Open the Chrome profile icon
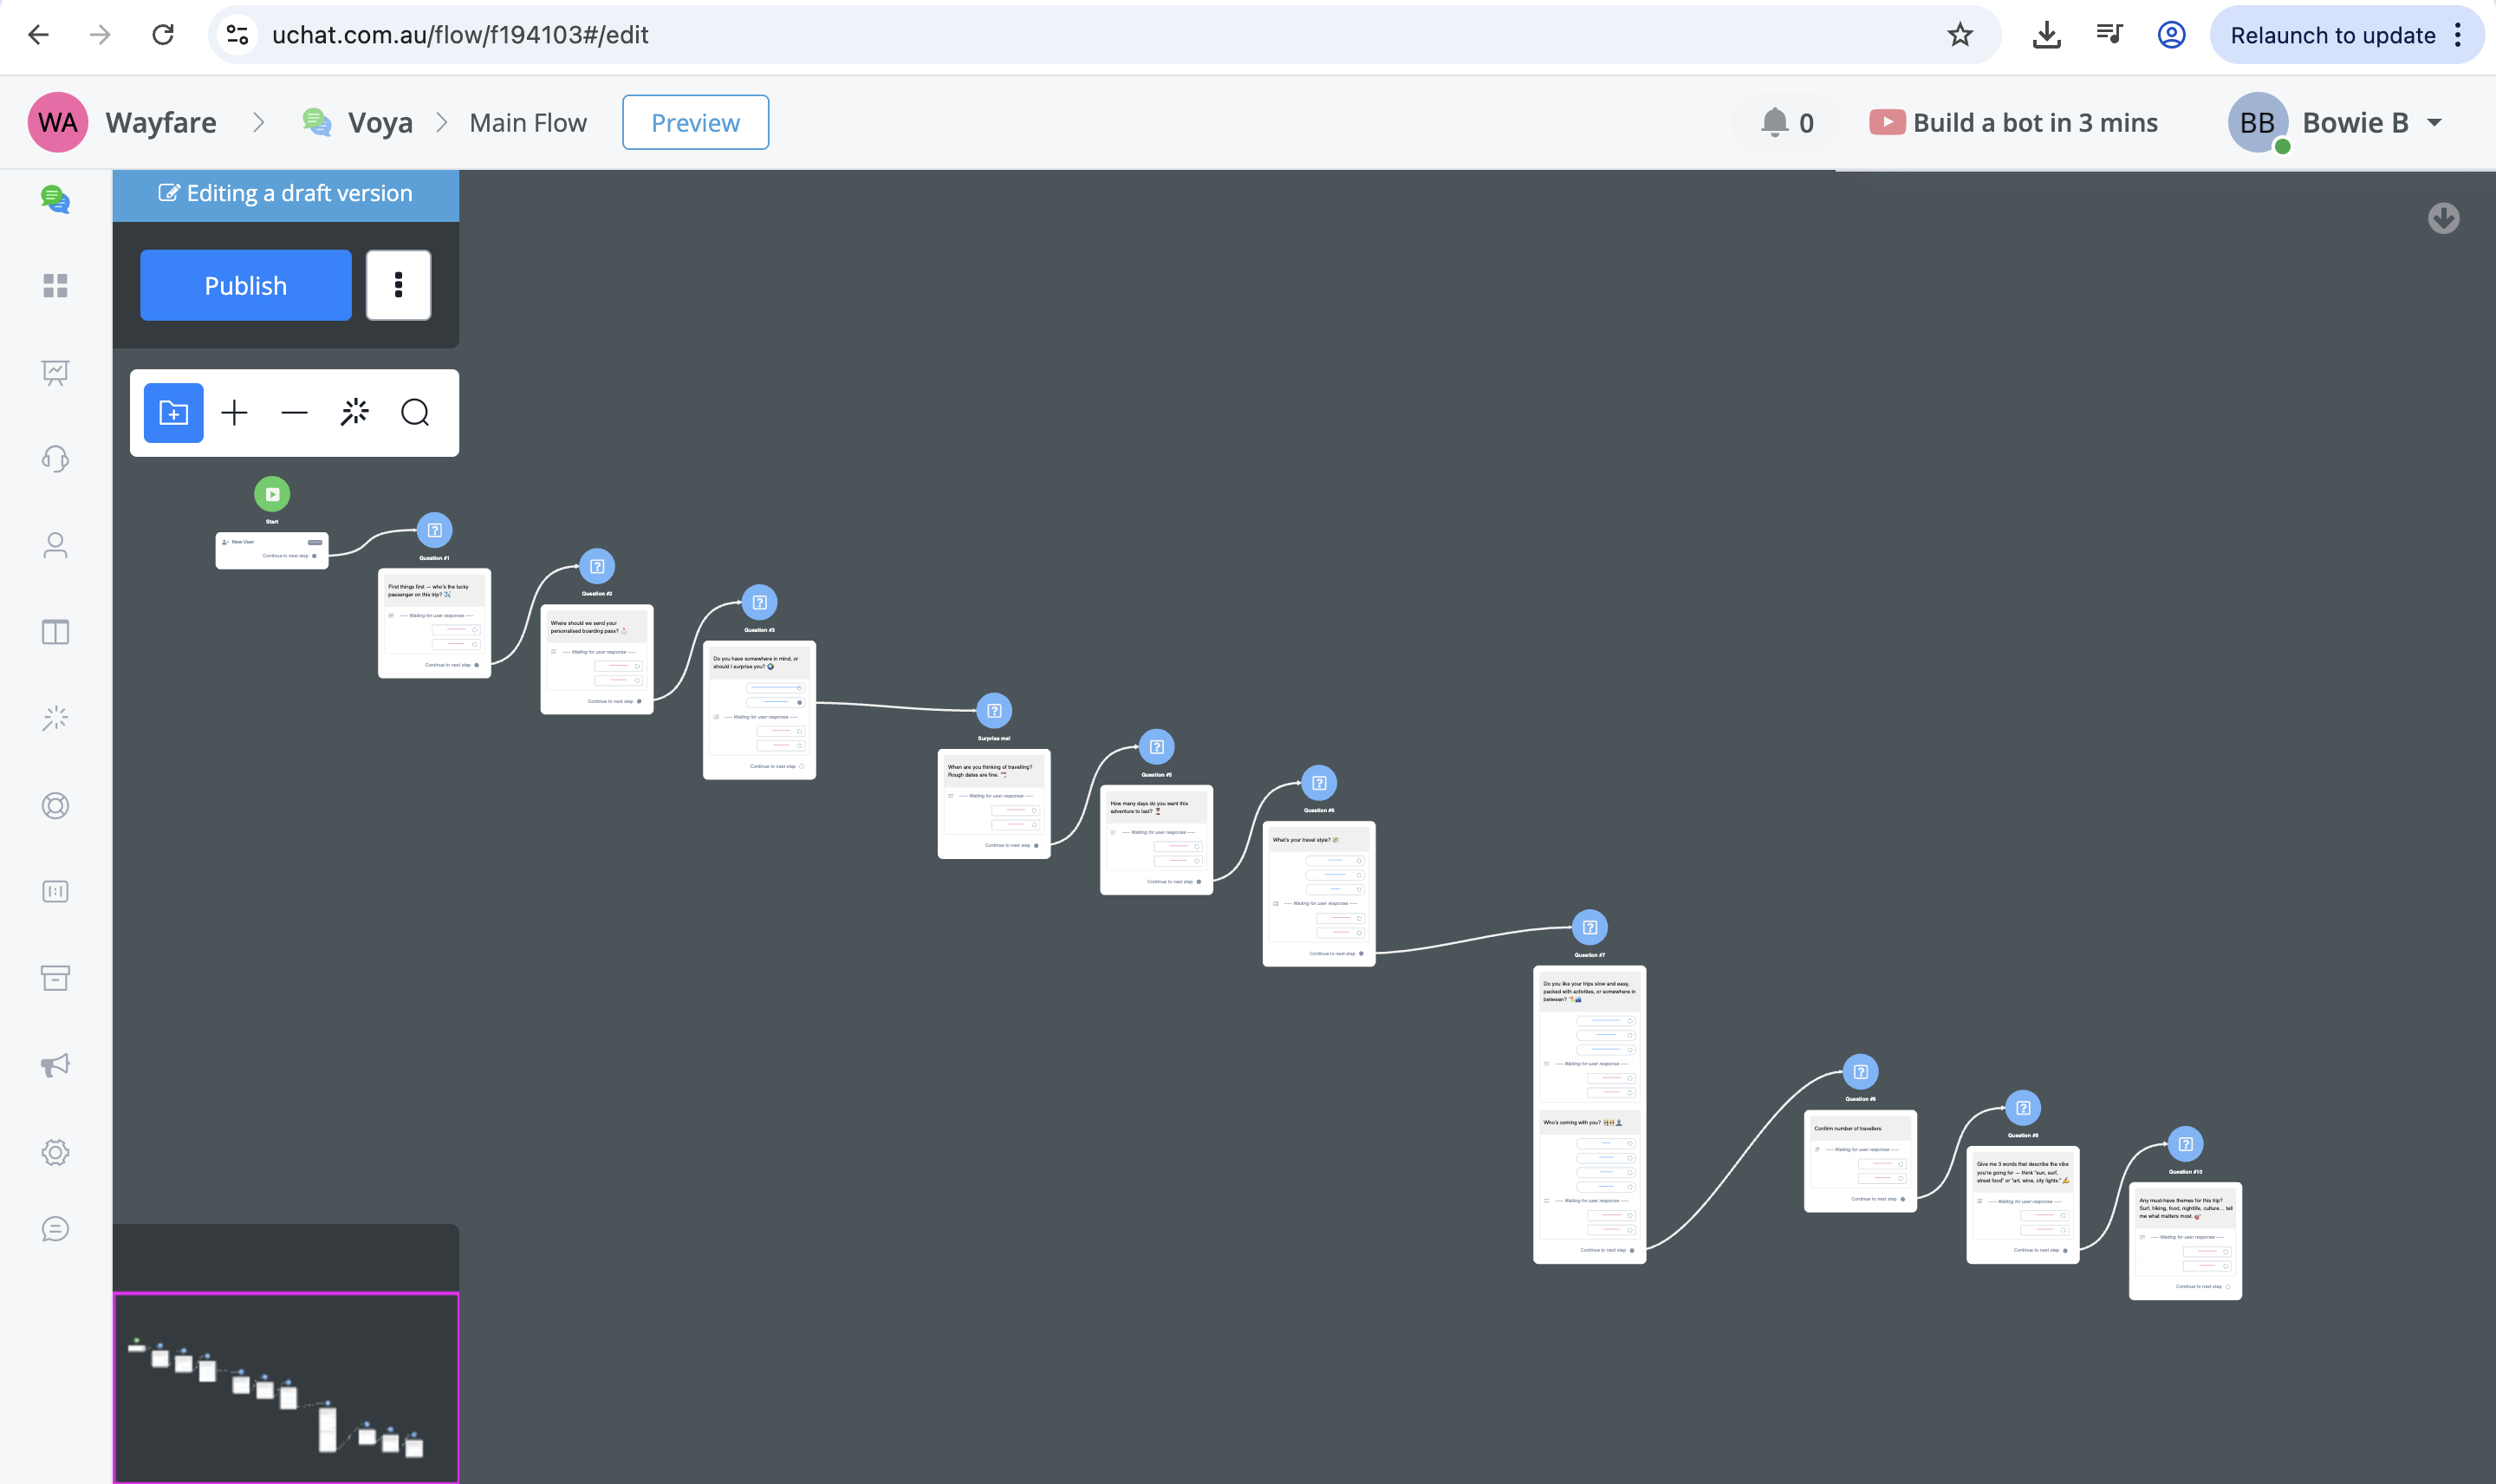This screenshot has height=1484, width=2496. point(2171,35)
